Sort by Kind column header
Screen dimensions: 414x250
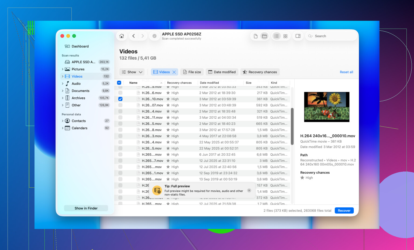click(274, 83)
